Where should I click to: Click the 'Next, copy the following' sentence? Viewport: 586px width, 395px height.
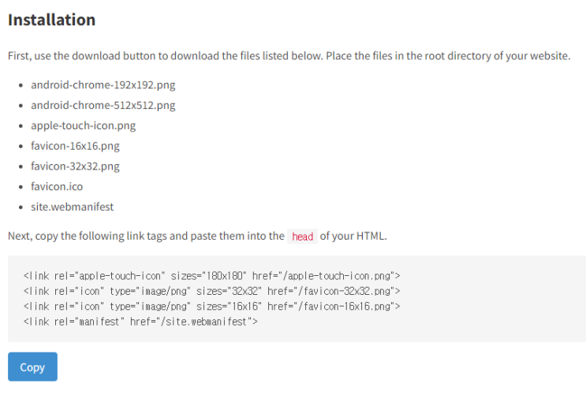197,237
